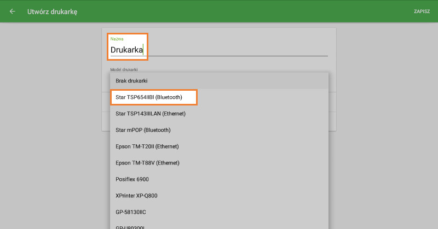Screen dimensions: 438x229
Task: Focus the Nazwa text field
Action: pyautogui.click(x=219, y=50)
